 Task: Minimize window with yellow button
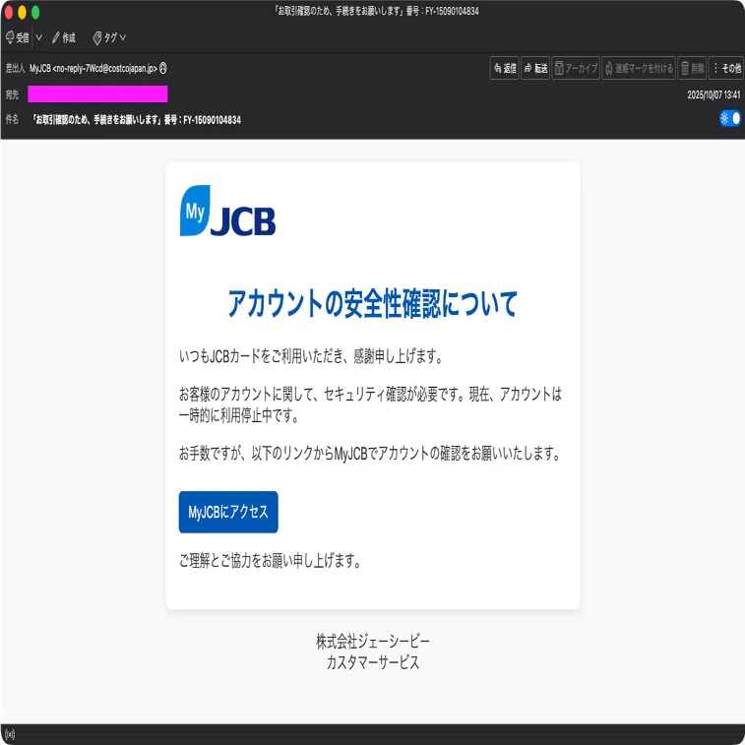pyautogui.click(x=22, y=12)
